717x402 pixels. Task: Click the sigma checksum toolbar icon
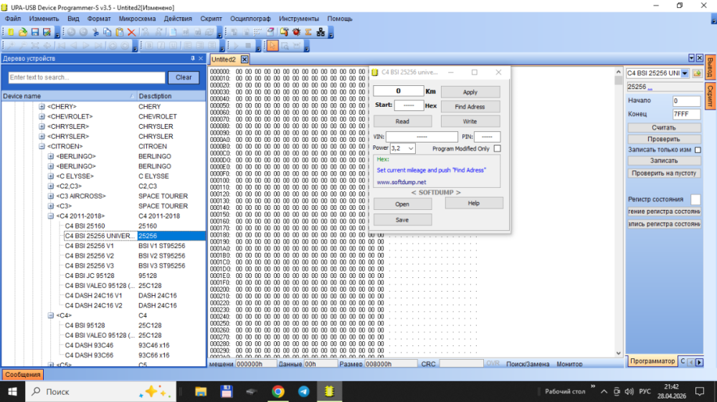(x=308, y=32)
